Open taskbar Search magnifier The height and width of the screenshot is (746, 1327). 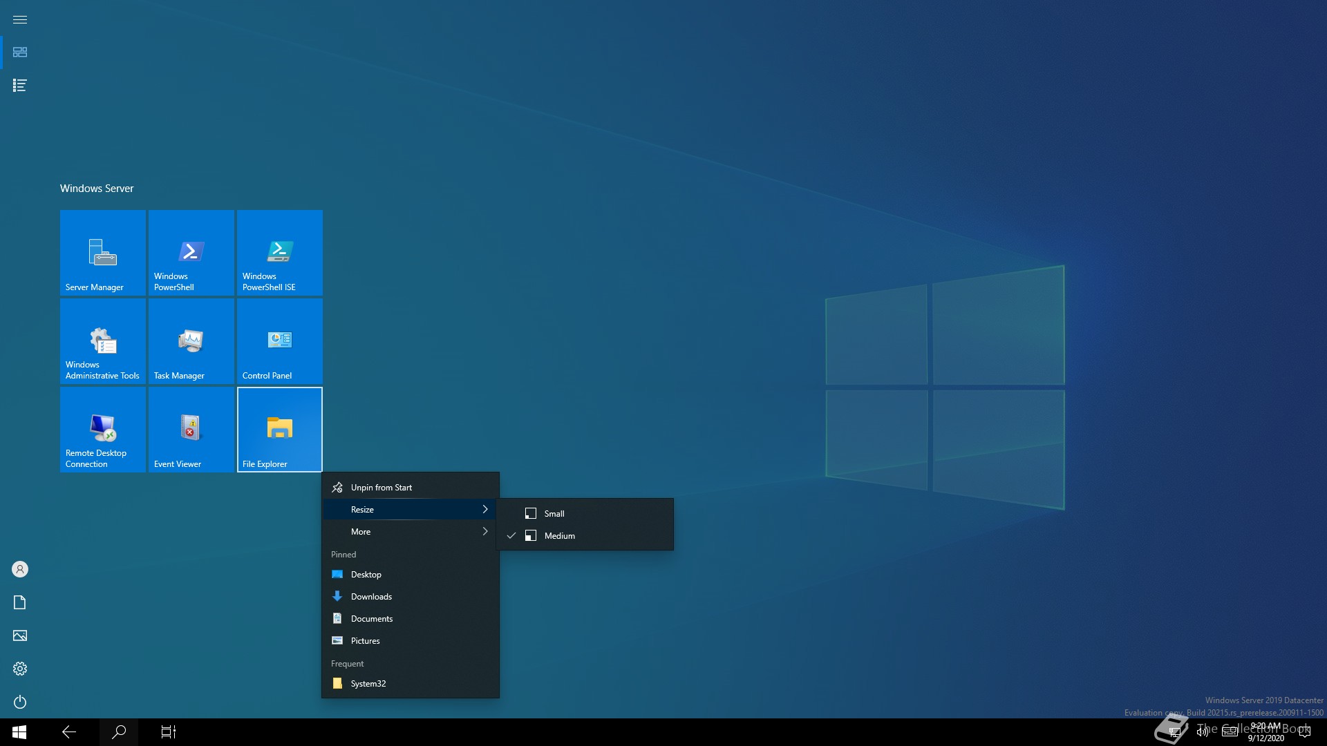[119, 732]
